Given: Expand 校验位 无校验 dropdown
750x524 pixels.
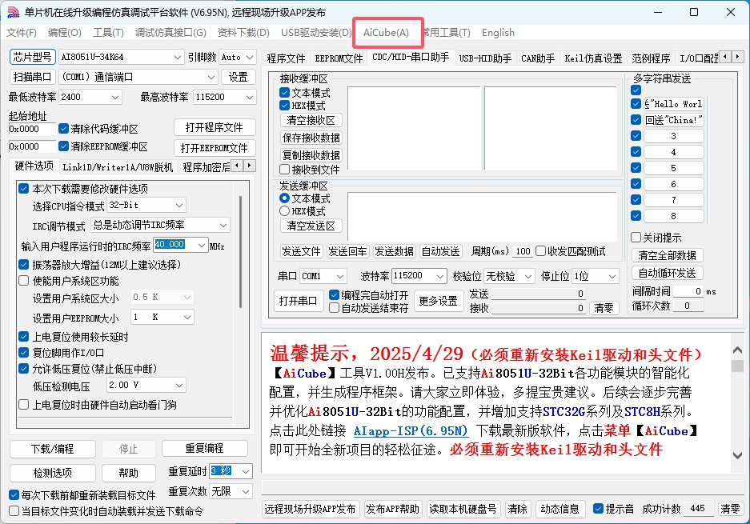Looking at the screenshot, I should click(527, 276).
